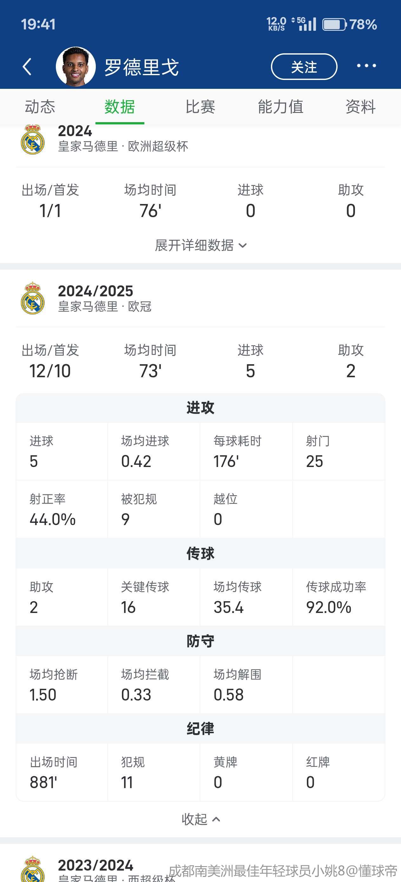This screenshot has height=882, width=401.
Task: Tap Real Madrid crest beside 2023/2024 season
Action: (x=33, y=870)
